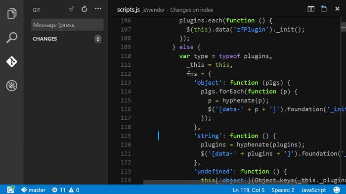Show the 0 warnings indicator
Image resolution: width=346 pixels, height=194 pixels.
[74, 190]
